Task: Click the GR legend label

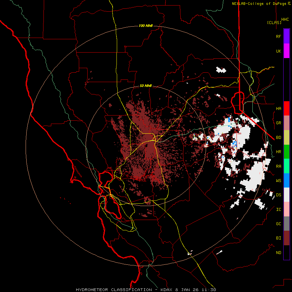Action: [x=278, y=123]
